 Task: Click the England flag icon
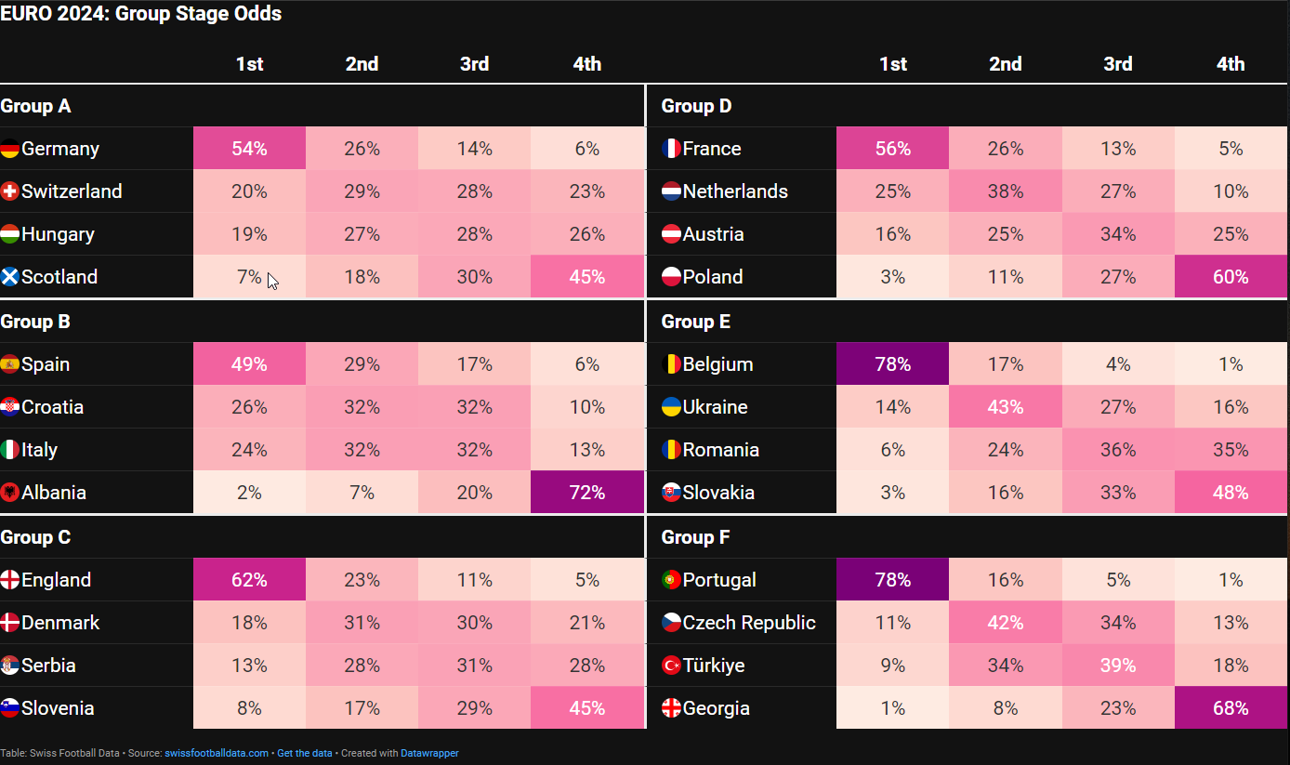click(10, 580)
